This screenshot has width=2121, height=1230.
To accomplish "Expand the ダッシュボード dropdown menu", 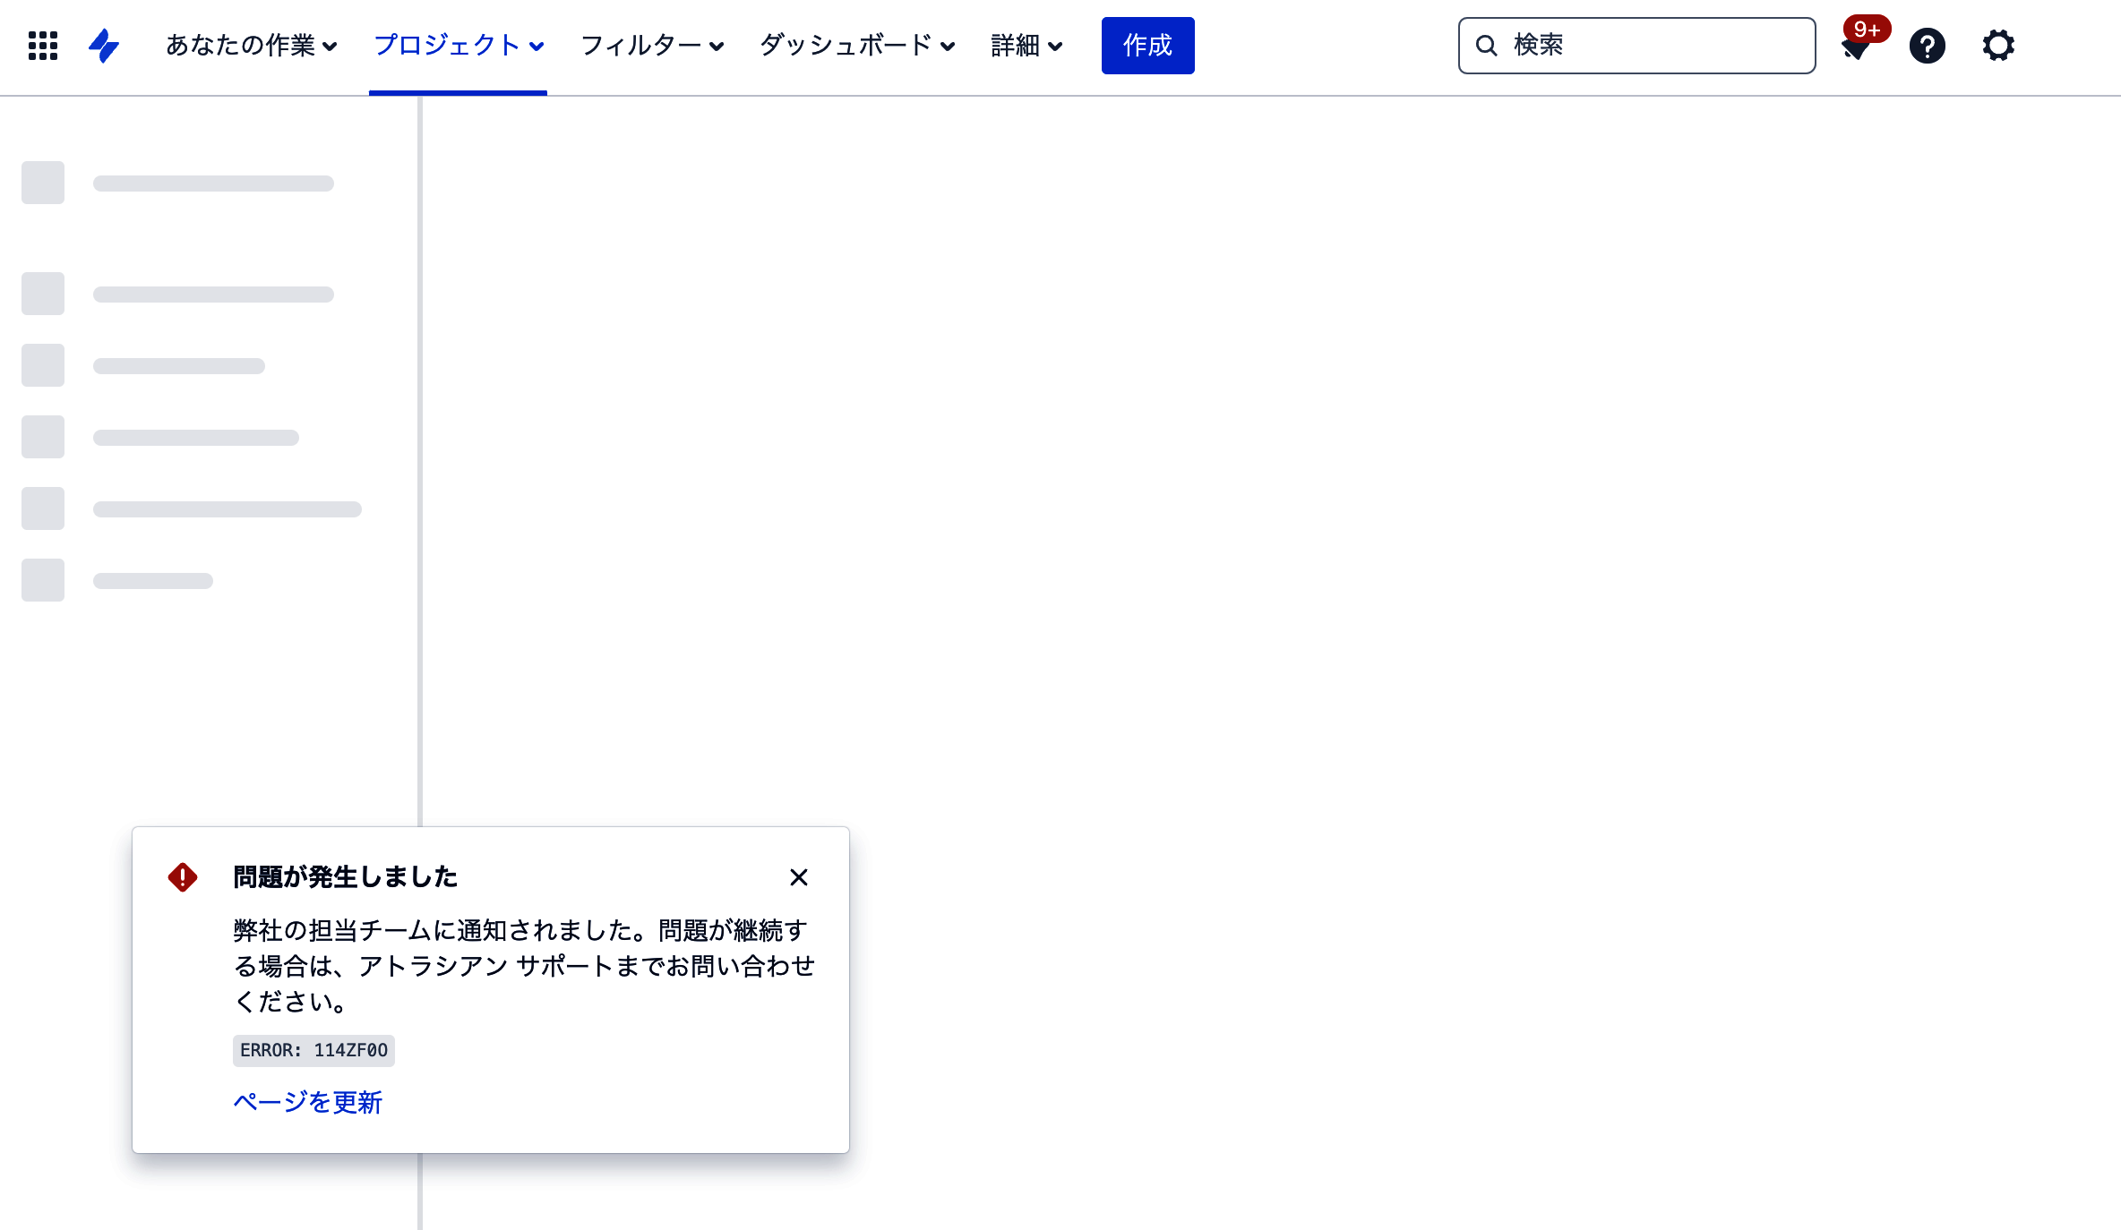I will pos(857,46).
